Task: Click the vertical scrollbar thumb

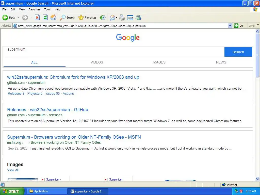Action: (257, 55)
